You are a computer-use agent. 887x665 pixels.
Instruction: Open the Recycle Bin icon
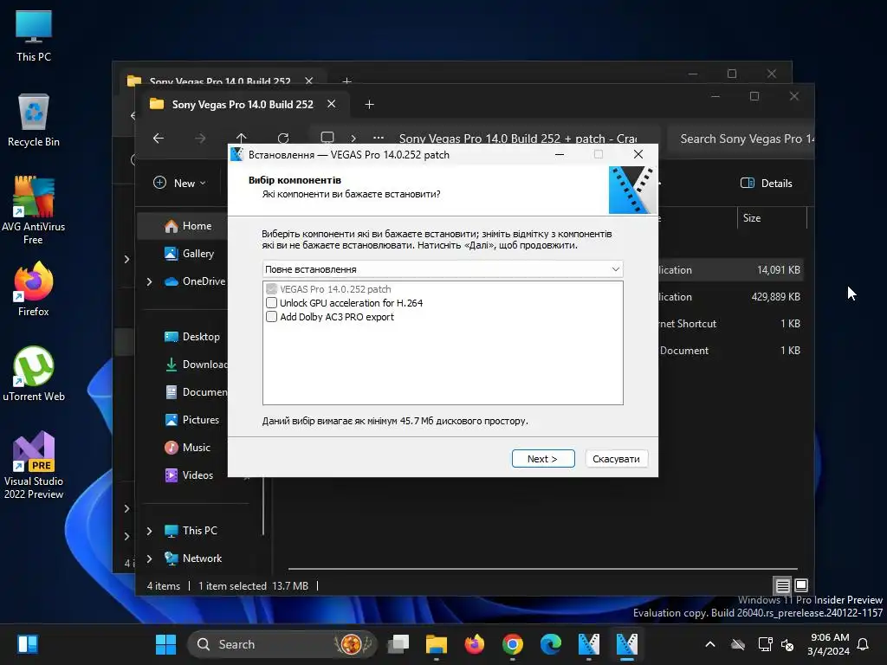34,120
